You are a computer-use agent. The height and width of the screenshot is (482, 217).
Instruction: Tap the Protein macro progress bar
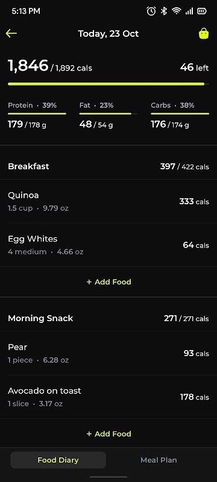(x=37, y=114)
